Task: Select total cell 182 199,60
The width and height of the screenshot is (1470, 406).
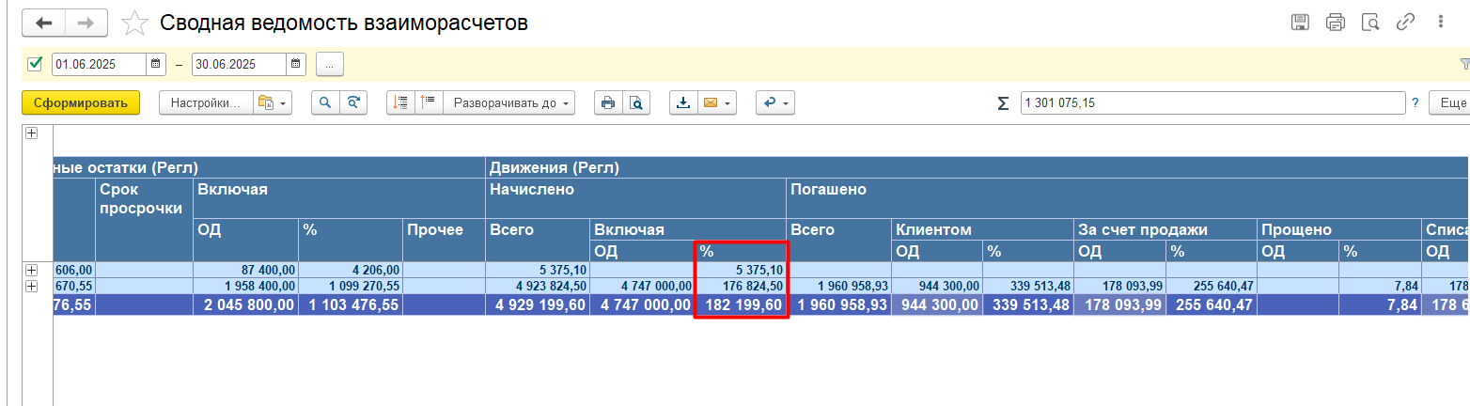Action: pyautogui.click(x=741, y=304)
